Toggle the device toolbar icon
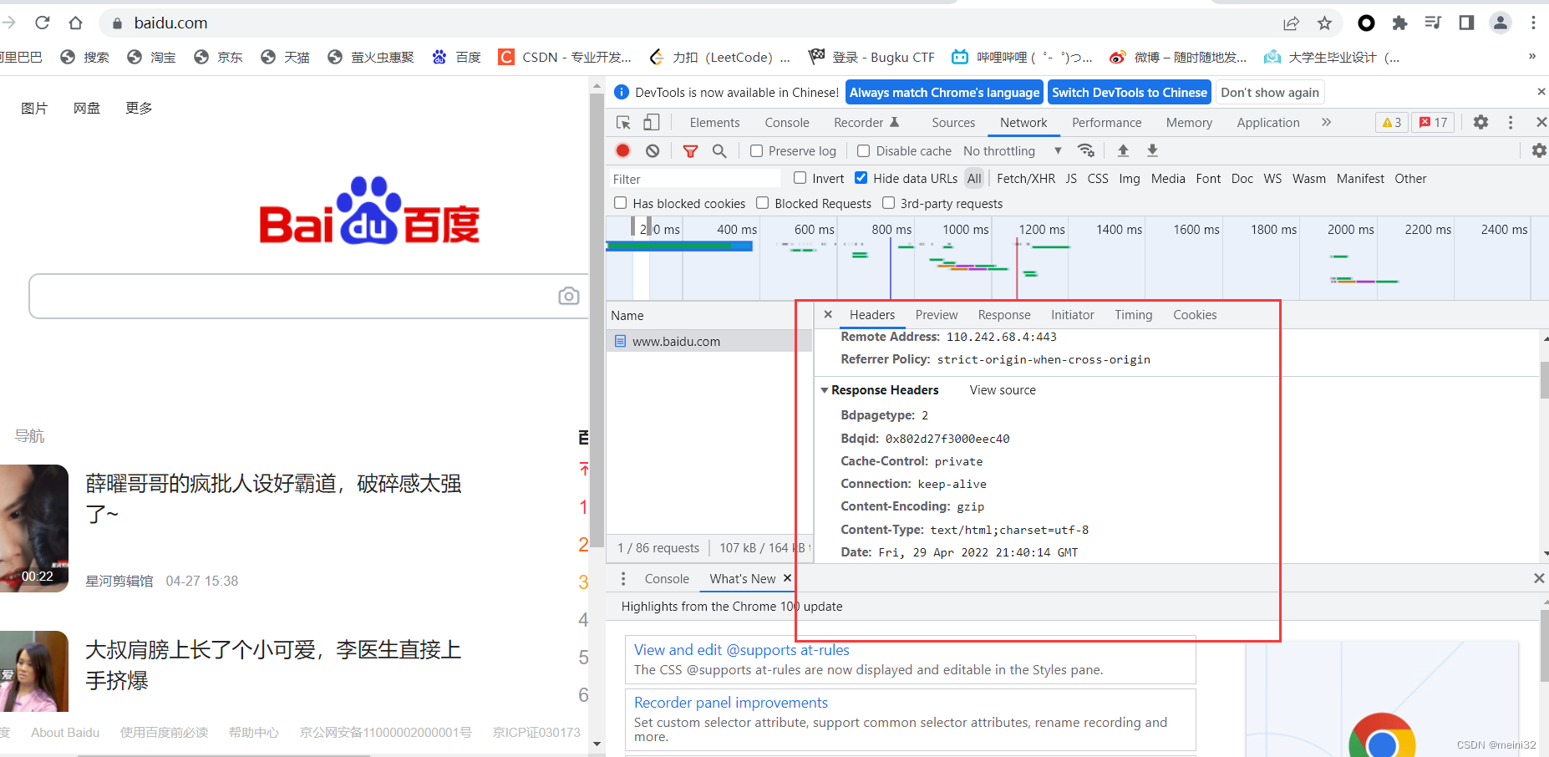 [x=652, y=123]
